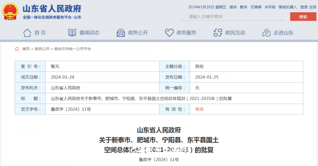Switch to 简体 simplified Chinese
This screenshot has height=166, width=318.
pos(233,7)
